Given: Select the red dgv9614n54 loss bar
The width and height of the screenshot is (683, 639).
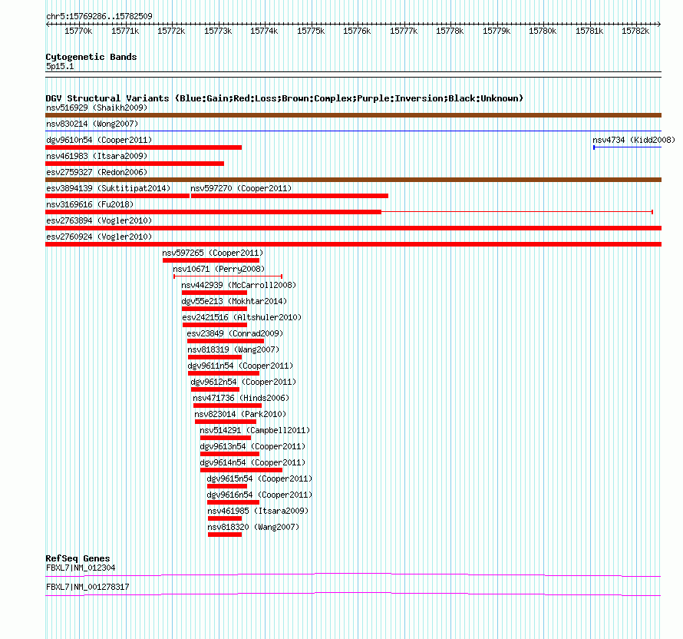Looking at the screenshot, I should click(241, 470).
